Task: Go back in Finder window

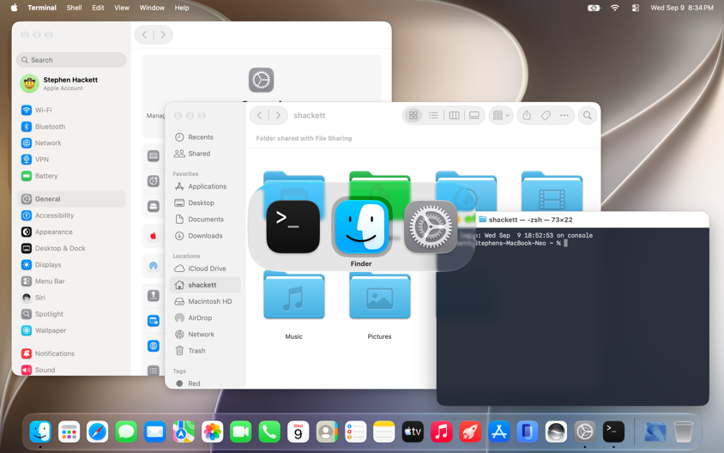Action: pos(260,116)
